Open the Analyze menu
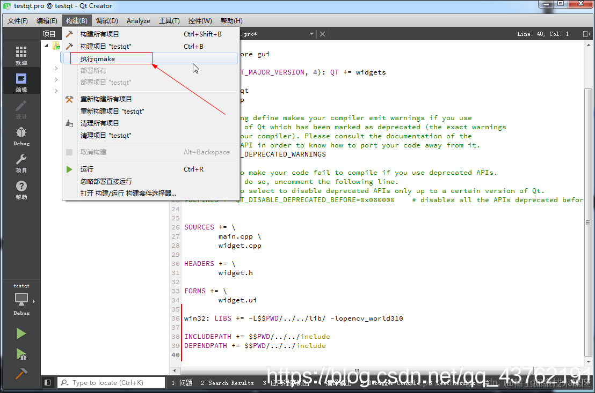595x393 pixels. coord(139,20)
